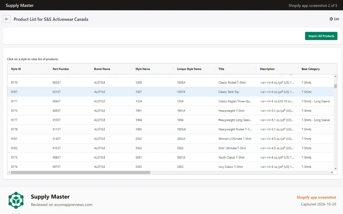
Task: Click style name 1307 cell
Action: click(139, 92)
